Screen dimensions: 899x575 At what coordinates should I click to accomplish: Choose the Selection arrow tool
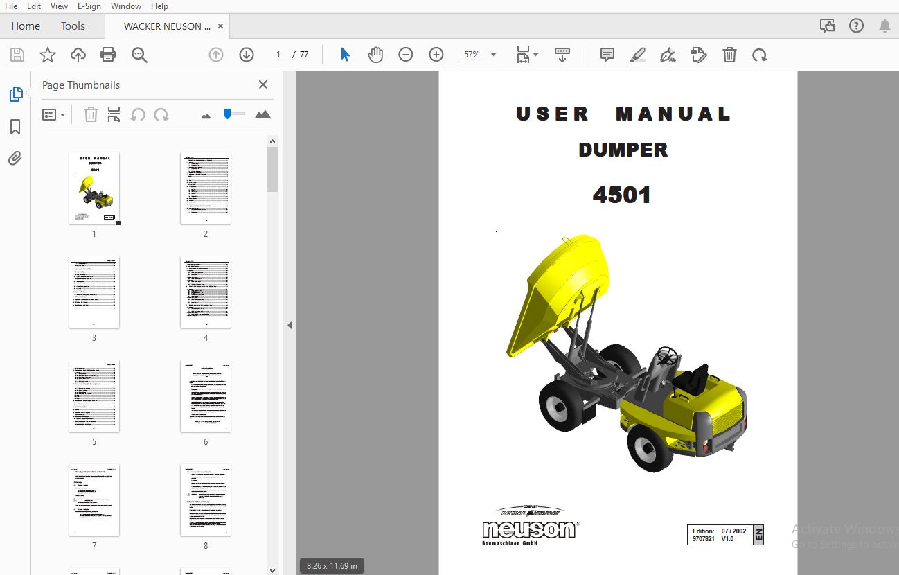tap(345, 55)
